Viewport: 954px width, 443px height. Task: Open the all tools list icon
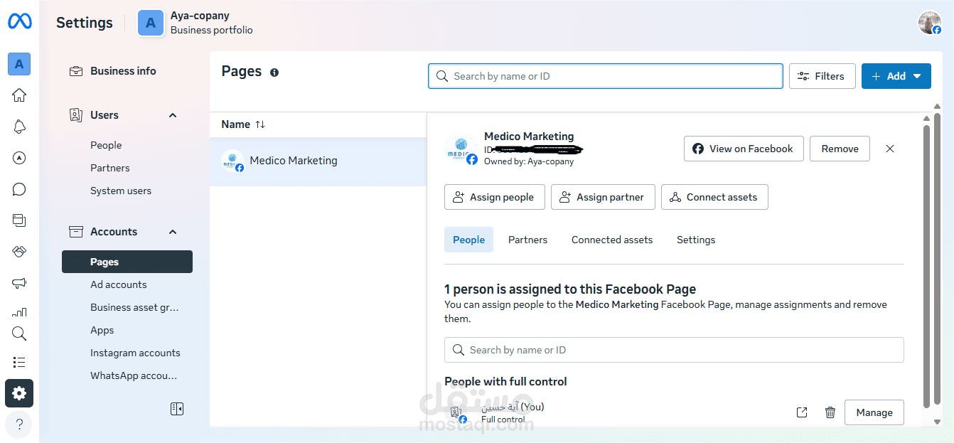pos(19,363)
